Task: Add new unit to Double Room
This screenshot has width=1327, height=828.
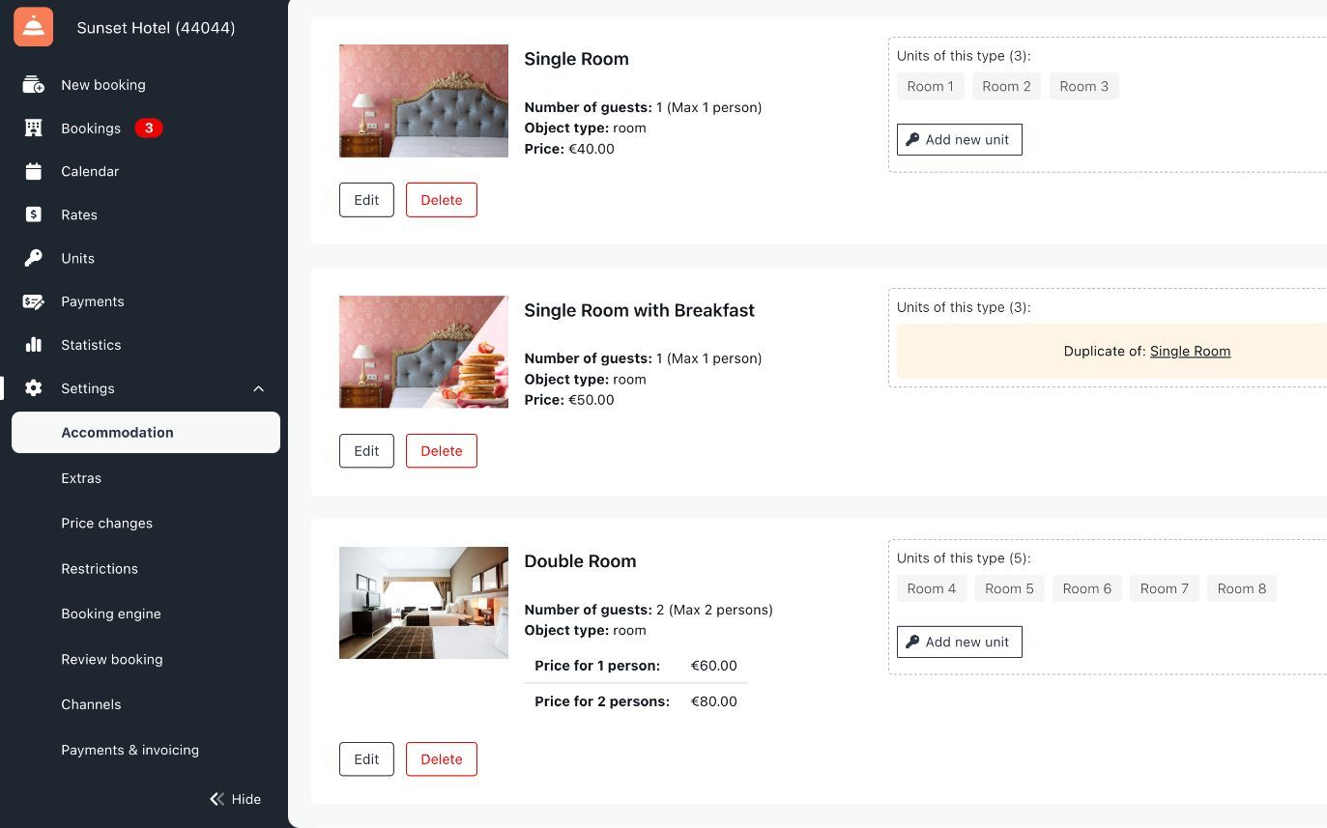Action: [959, 642]
